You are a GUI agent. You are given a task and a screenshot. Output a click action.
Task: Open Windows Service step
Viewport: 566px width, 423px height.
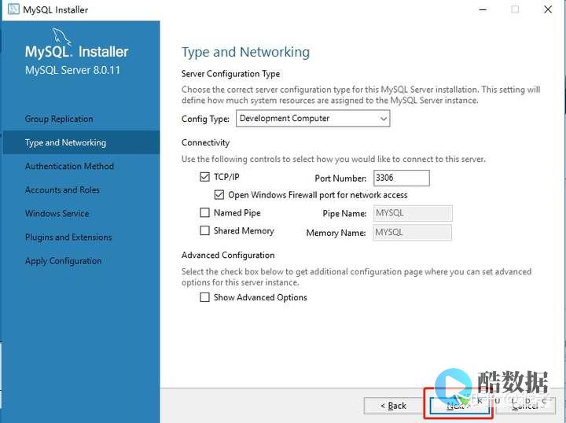(x=57, y=213)
